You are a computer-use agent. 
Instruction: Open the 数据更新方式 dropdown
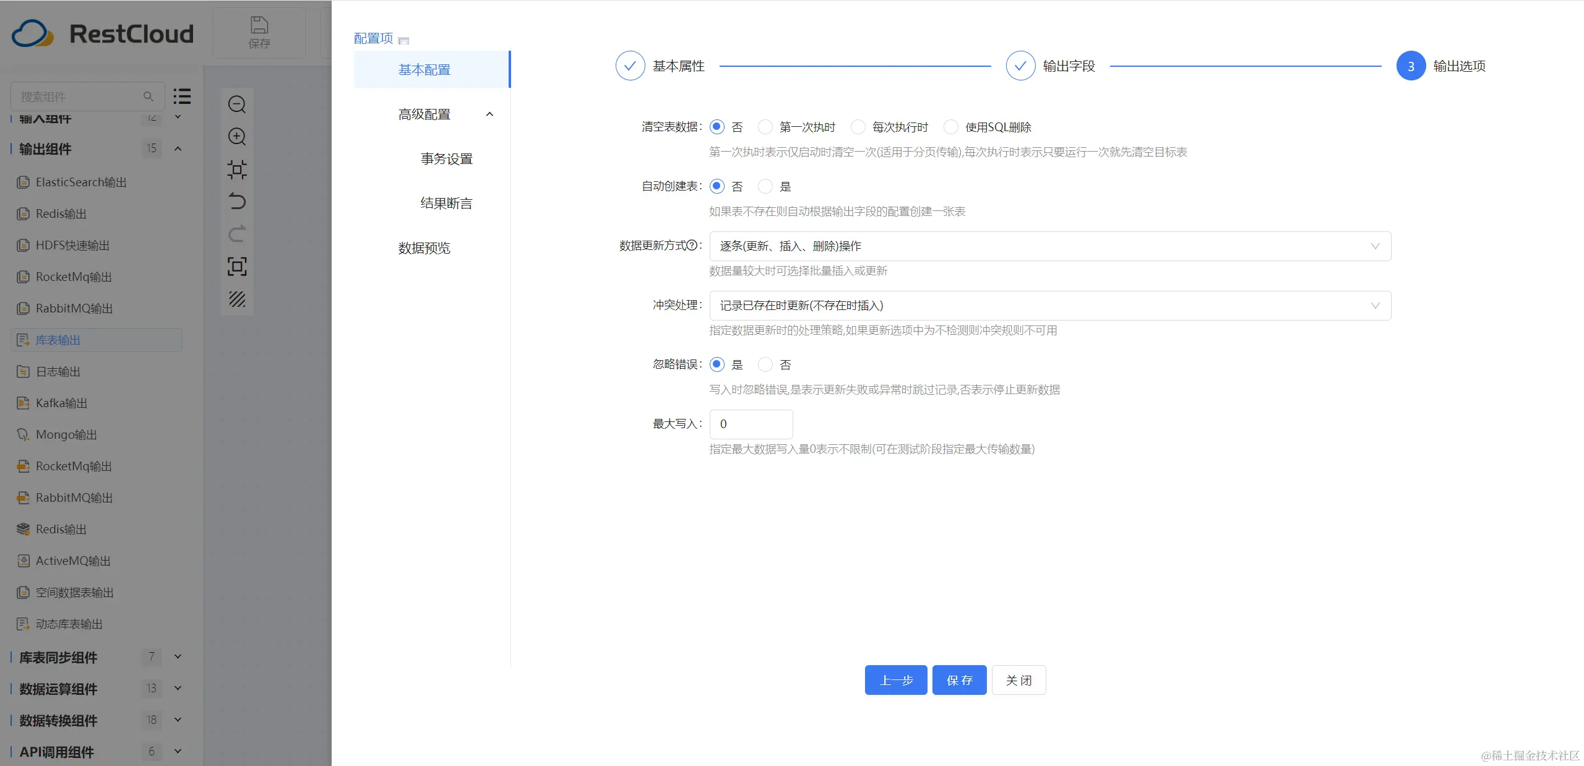1049,246
